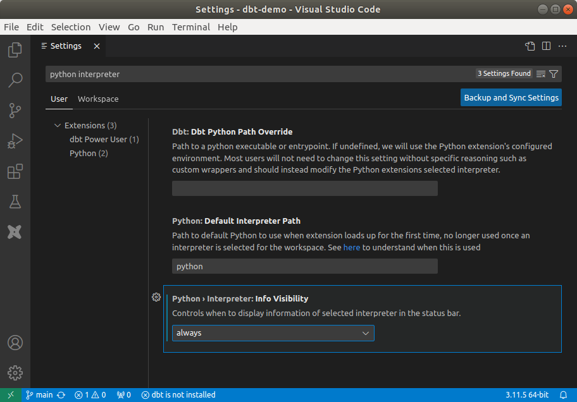The width and height of the screenshot is (577, 402).
Task: Select Python in the settings tree
Action: tap(83, 154)
